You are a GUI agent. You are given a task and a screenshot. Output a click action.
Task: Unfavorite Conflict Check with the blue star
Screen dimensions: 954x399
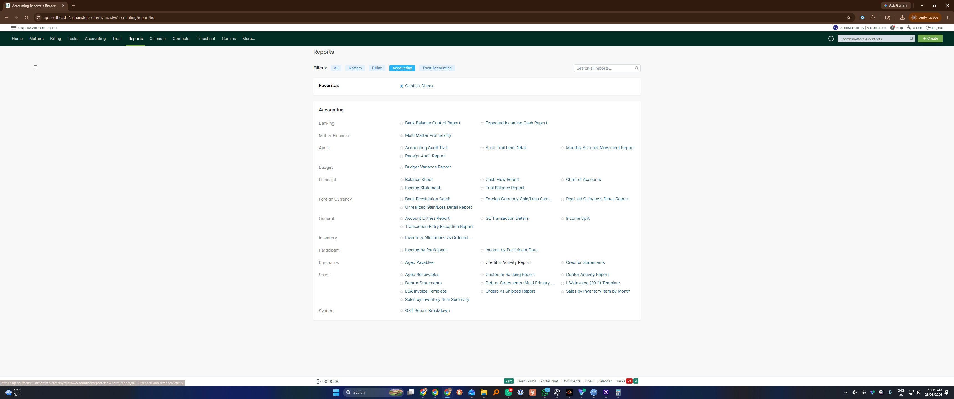[402, 86]
